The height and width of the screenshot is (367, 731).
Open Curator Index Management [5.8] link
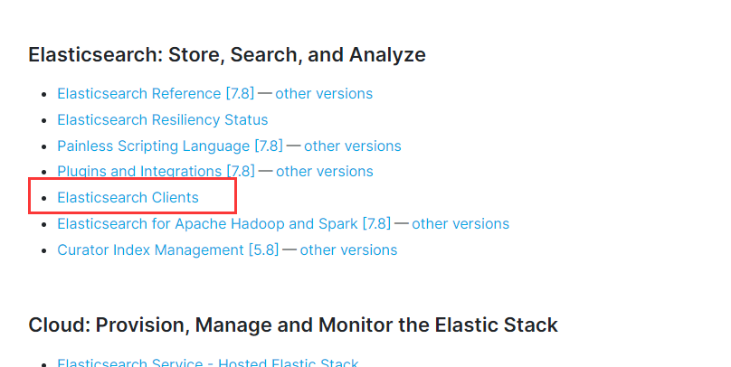click(x=167, y=249)
